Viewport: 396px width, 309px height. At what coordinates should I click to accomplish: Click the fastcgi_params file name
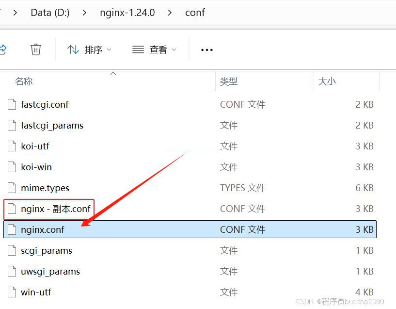point(52,125)
